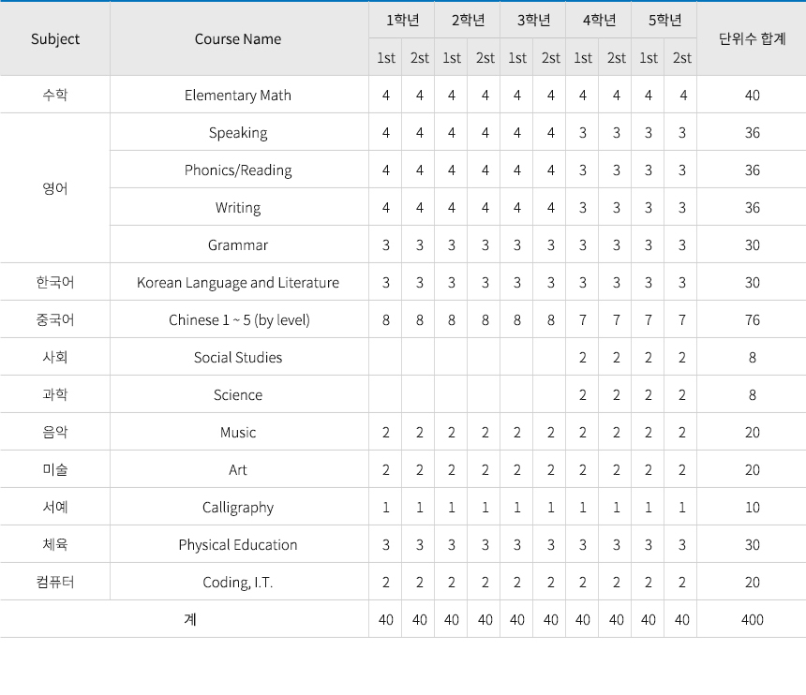Click the Korean Language and Literature cell
The height and width of the screenshot is (695, 806).
point(238,283)
